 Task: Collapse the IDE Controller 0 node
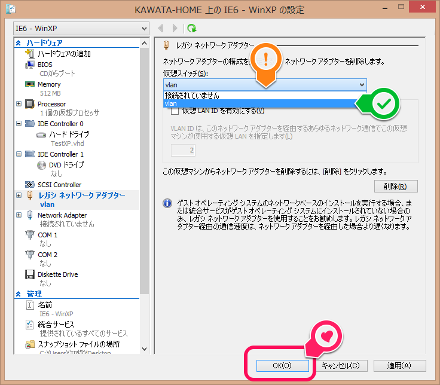(19, 124)
